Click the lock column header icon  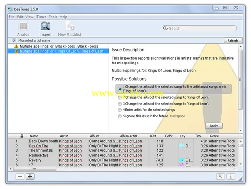pos(22,136)
